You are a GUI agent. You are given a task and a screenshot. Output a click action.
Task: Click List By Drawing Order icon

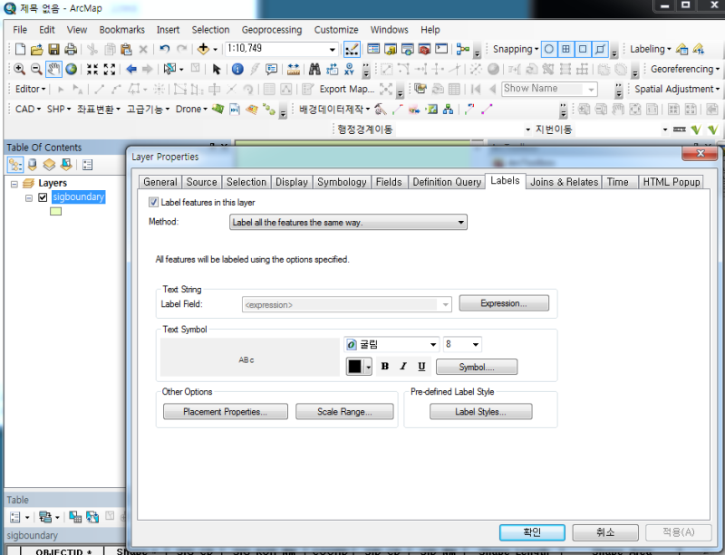pos(15,165)
